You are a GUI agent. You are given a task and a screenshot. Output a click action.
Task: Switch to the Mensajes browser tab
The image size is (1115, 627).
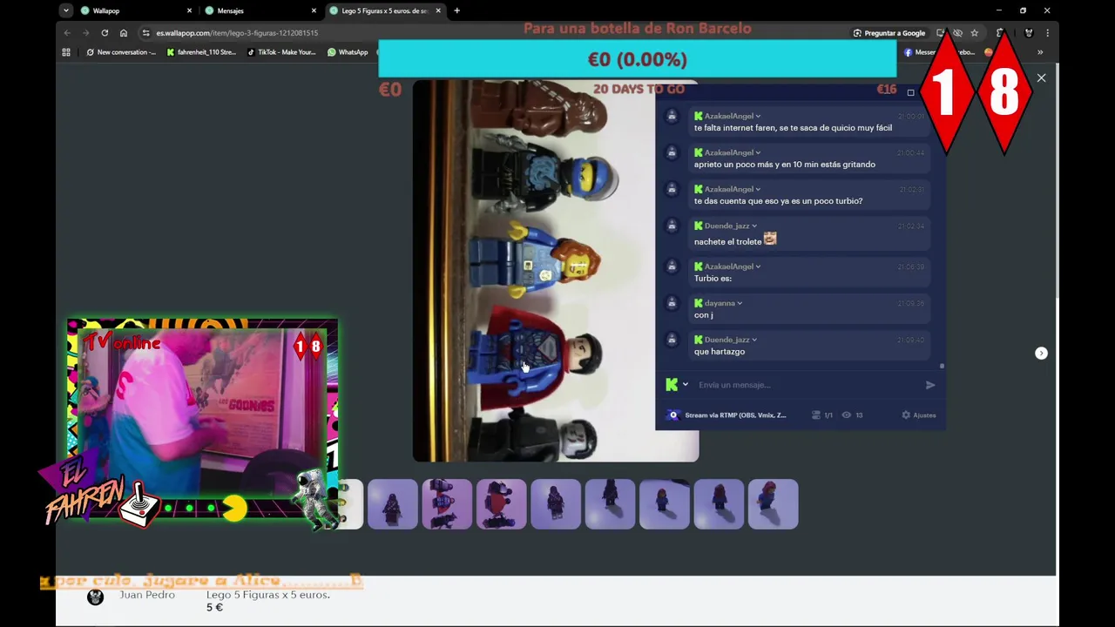pyautogui.click(x=230, y=10)
